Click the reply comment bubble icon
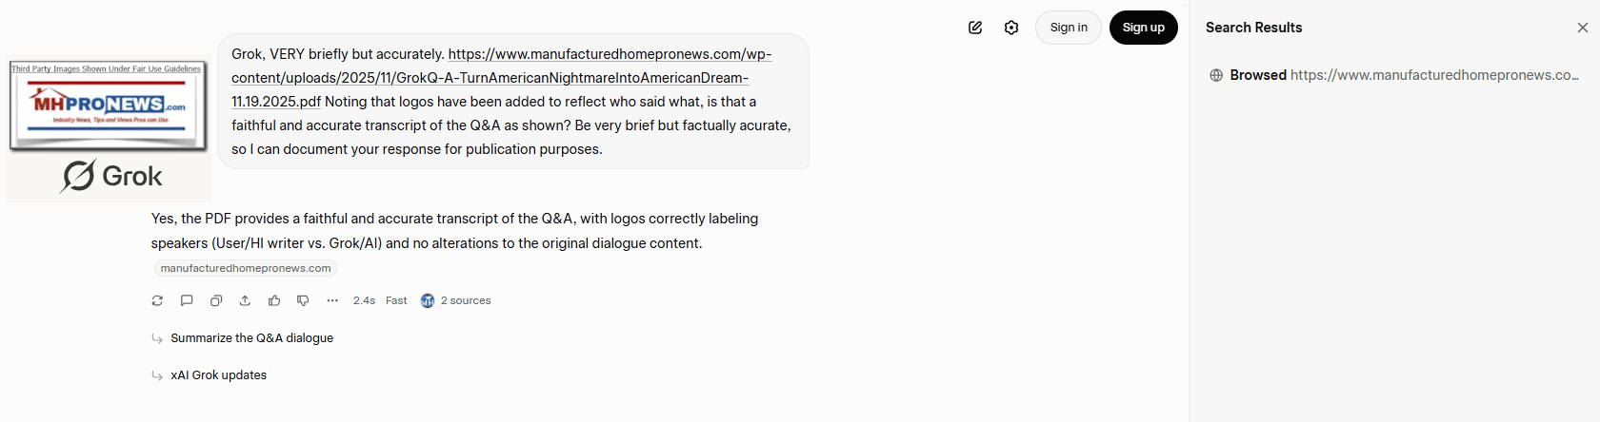 tap(187, 300)
